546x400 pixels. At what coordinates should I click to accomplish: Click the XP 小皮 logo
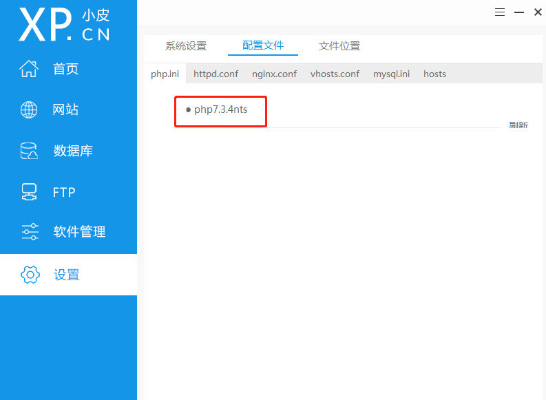pyautogui.click(x=65, y=25)
